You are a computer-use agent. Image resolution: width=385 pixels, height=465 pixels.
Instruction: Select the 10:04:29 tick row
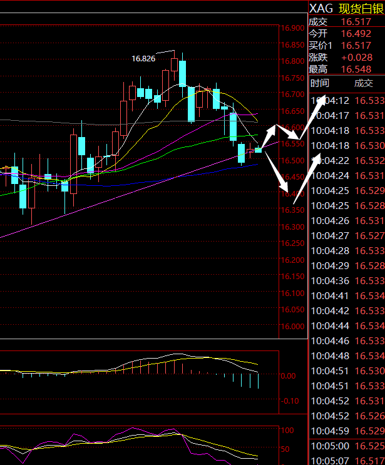point(347,266)
